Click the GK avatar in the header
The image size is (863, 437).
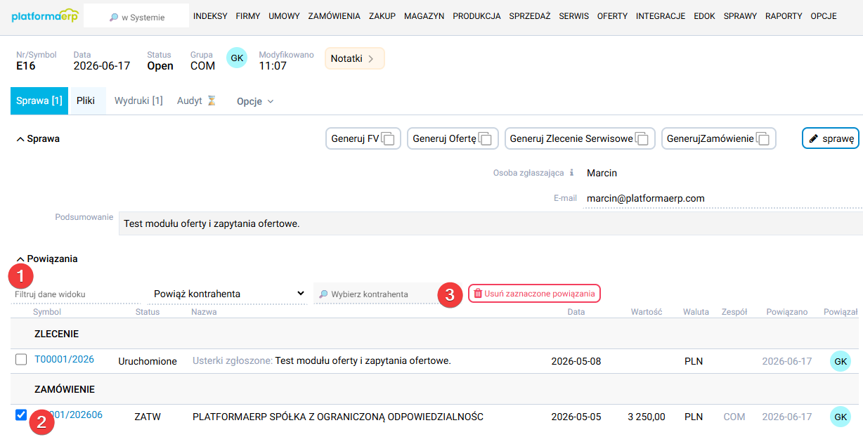tap(237, 58)
